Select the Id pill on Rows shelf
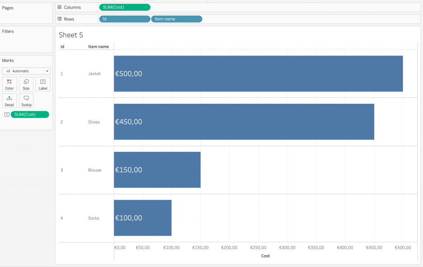 coord(124,19)
